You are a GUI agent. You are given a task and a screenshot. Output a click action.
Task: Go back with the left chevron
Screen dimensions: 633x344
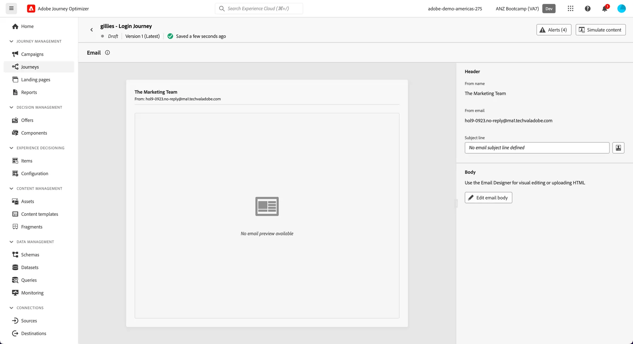tap(91, 30)
